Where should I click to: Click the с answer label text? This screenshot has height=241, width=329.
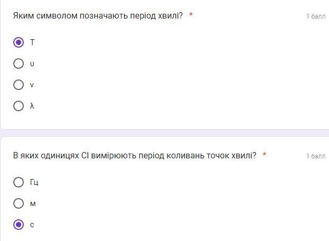point(32,225)
